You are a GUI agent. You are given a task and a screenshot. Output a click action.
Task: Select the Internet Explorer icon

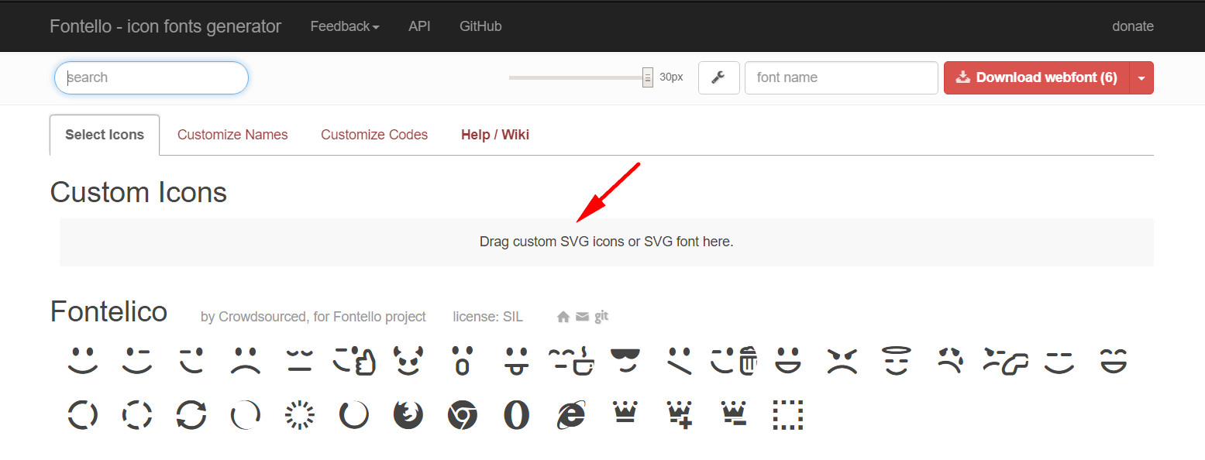coord(571,415)
